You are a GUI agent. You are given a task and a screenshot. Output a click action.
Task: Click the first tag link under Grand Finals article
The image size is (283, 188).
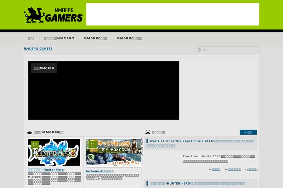216,169
